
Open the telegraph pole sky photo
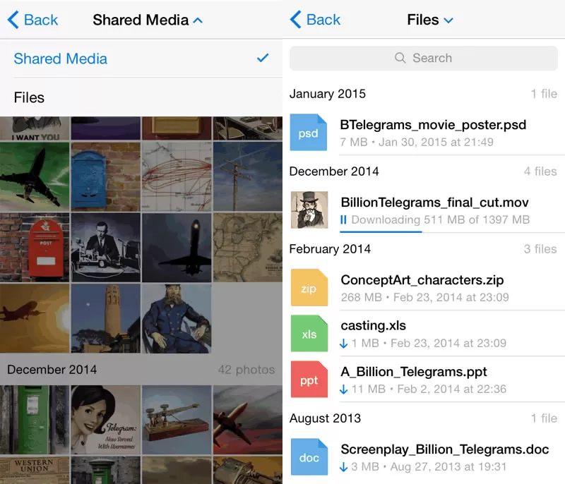pos(248,176)
